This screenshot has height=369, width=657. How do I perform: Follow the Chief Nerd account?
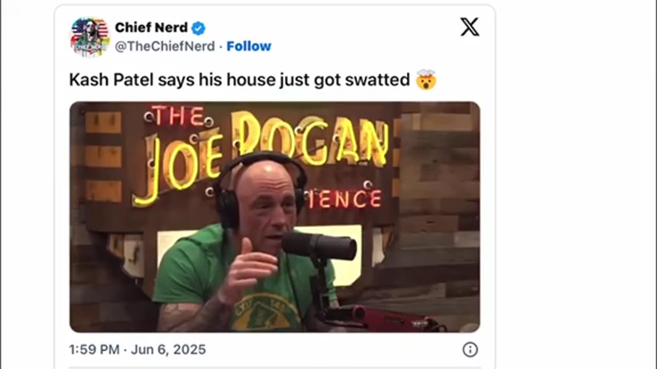tap(249, 46)
